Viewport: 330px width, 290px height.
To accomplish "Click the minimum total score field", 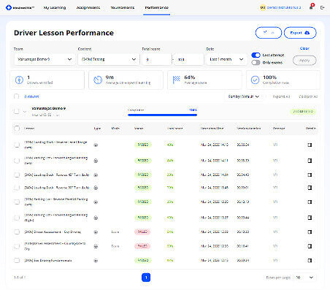I will click(157, 59).
